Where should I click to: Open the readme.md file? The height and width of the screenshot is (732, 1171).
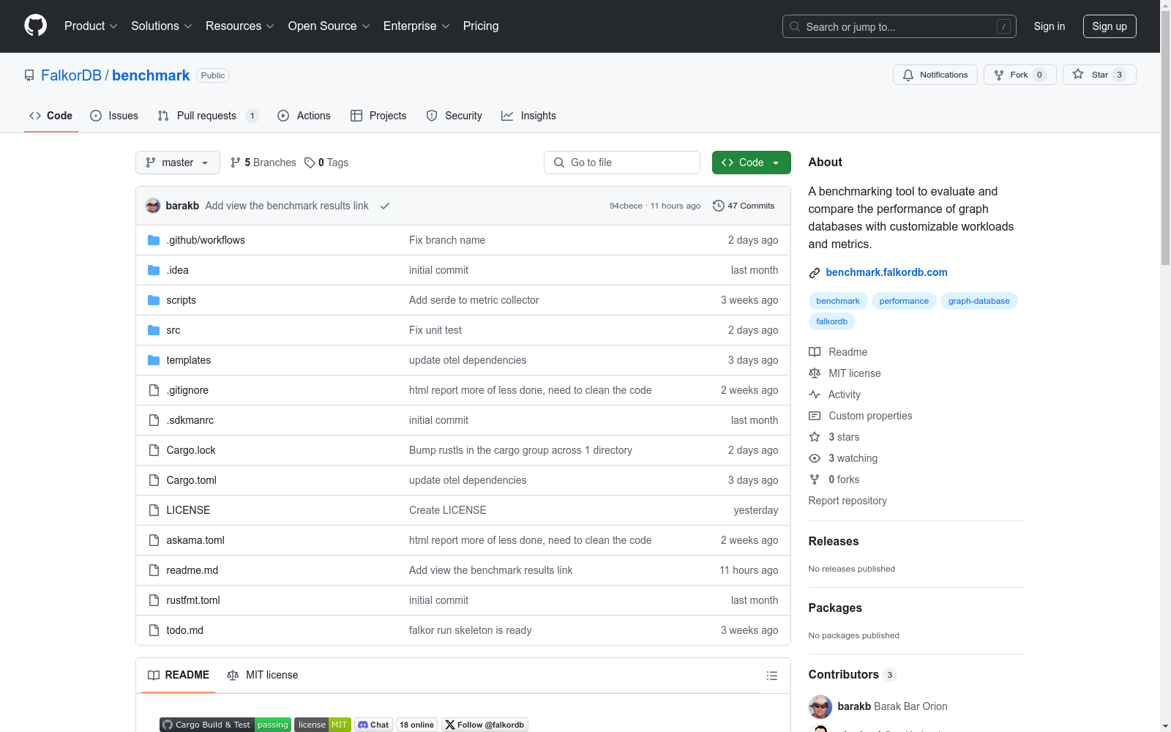(x=192, y=570)
